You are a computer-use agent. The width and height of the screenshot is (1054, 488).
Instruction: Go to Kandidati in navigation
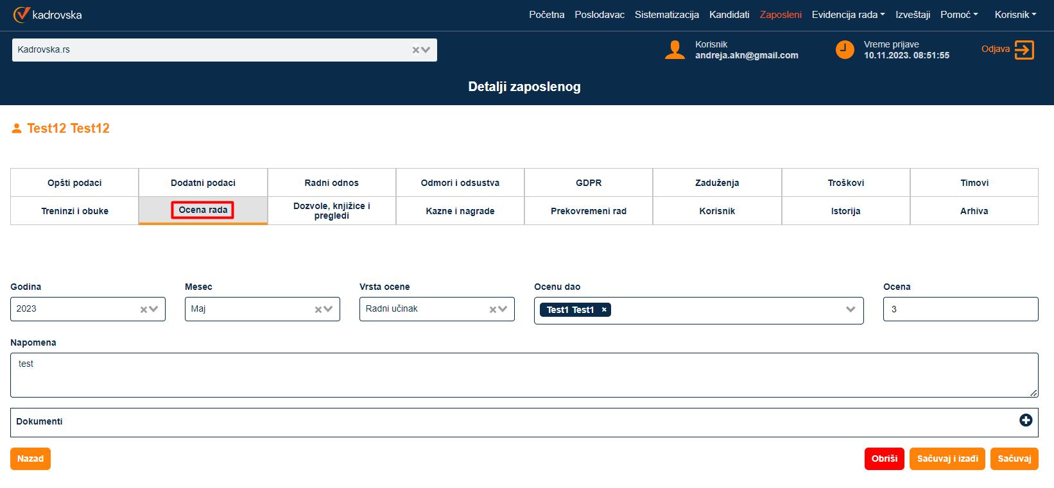tap(729, 15)
